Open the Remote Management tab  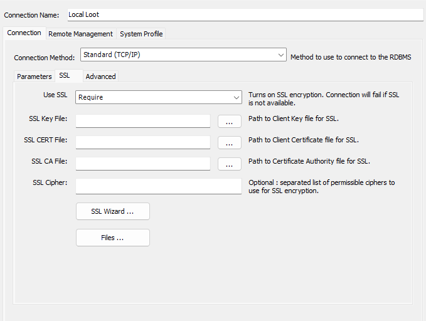tap(81, 34)
